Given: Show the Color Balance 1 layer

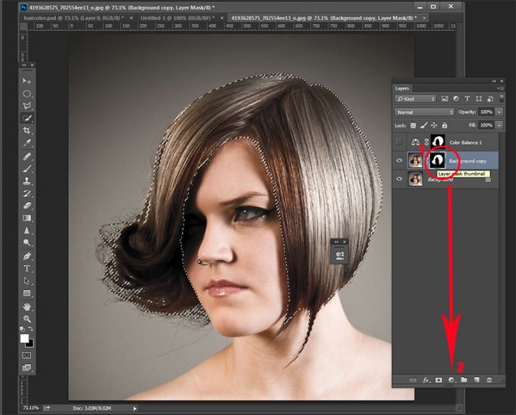Looking at the screenshot, I should tap(401, 143).
